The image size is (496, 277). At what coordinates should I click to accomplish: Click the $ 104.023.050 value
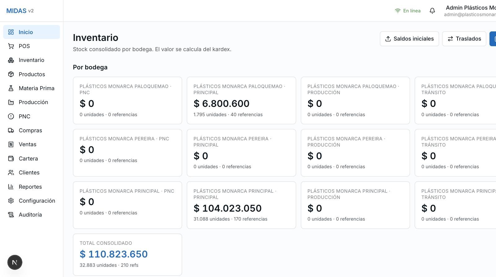point(228,208)
